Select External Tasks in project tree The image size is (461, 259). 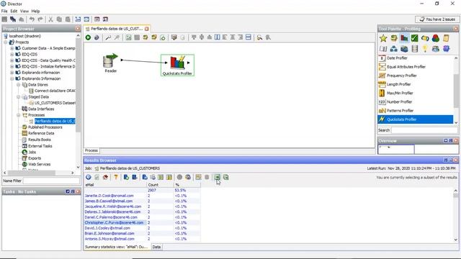coord(40,146)
